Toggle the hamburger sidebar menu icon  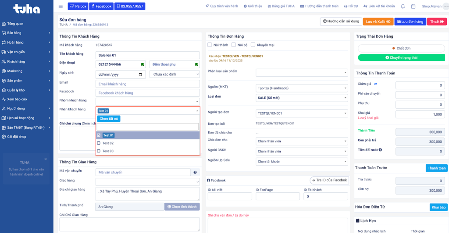61,6
